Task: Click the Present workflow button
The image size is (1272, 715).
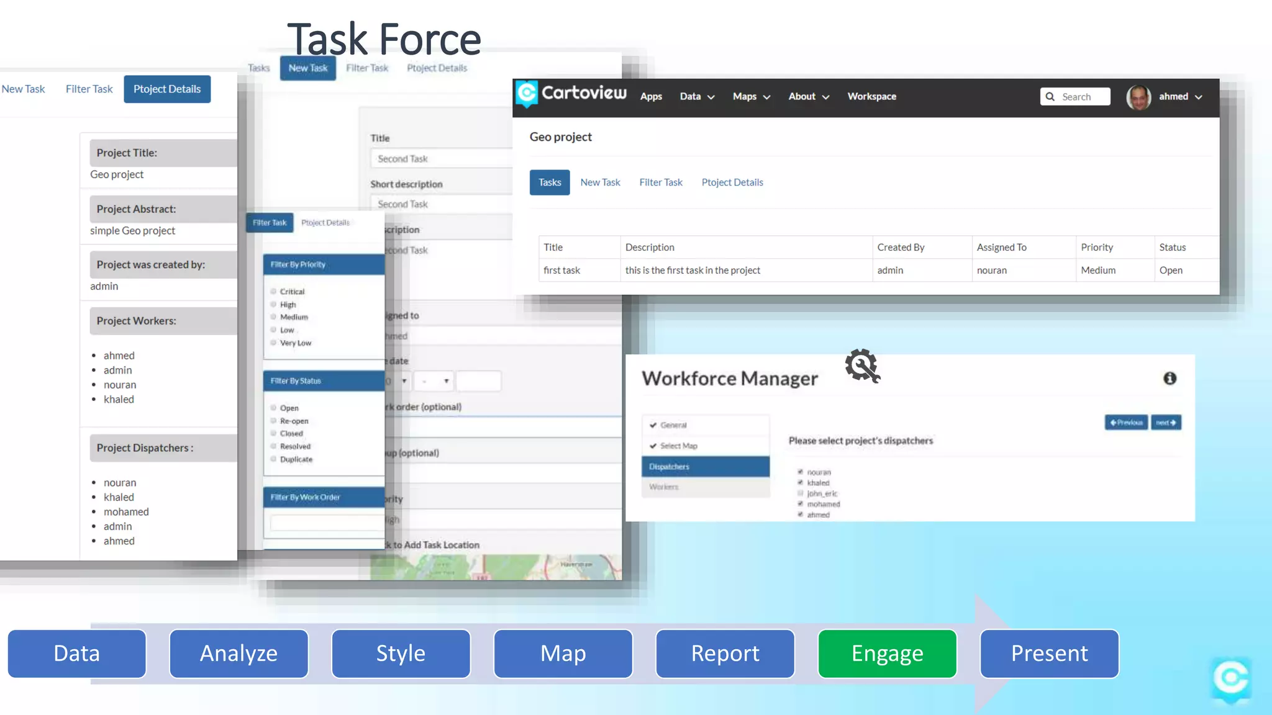Action: click(x=1049, y=654)
